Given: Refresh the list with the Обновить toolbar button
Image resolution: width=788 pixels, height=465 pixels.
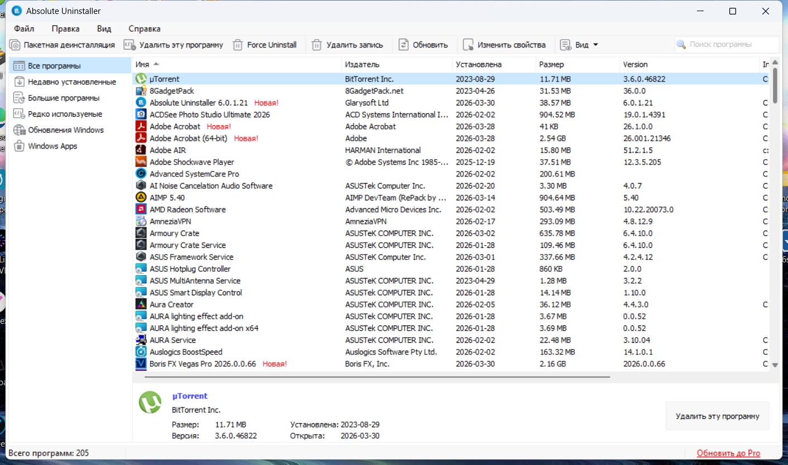Looking at the screenshot, I should click(423, 45).
